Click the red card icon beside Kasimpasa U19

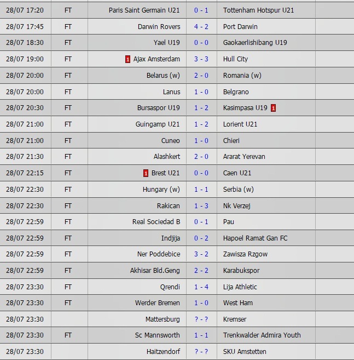(273, 108)
